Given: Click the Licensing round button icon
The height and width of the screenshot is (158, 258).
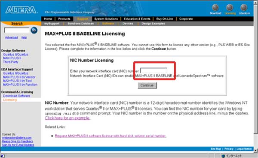Looking at the screenshot, I should [230, 8].
